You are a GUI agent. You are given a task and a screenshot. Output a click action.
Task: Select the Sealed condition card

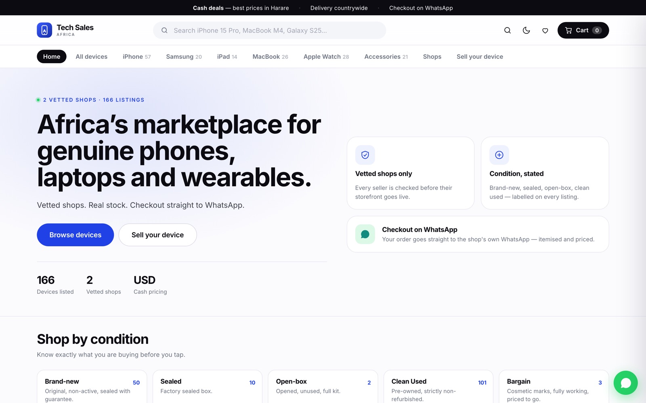tap(208, 387)
